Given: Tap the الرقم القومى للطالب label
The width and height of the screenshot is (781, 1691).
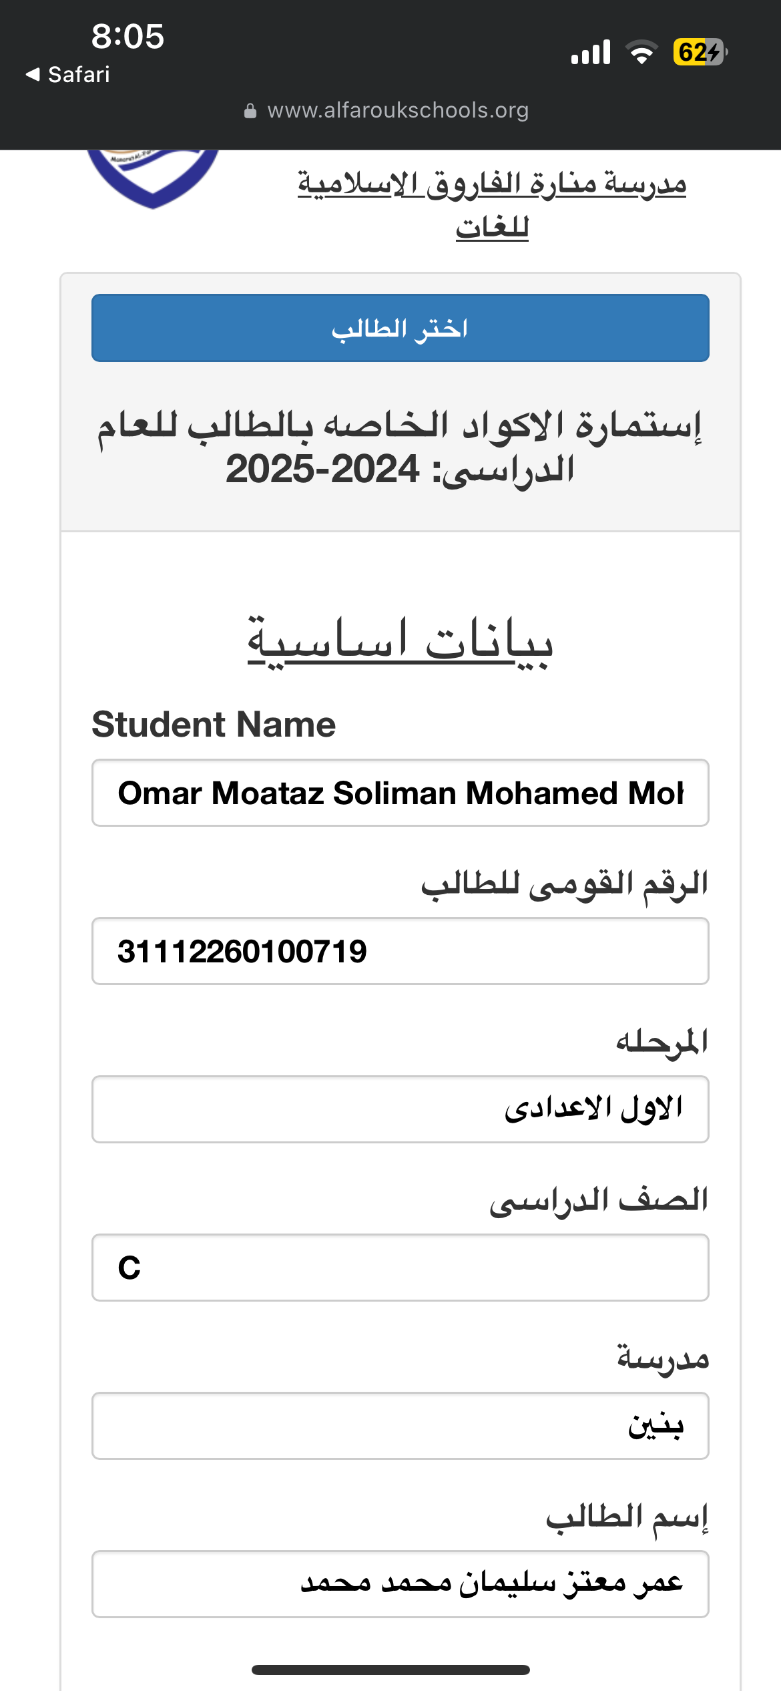Looking at the screenshot, I should [x=564, y=885].
